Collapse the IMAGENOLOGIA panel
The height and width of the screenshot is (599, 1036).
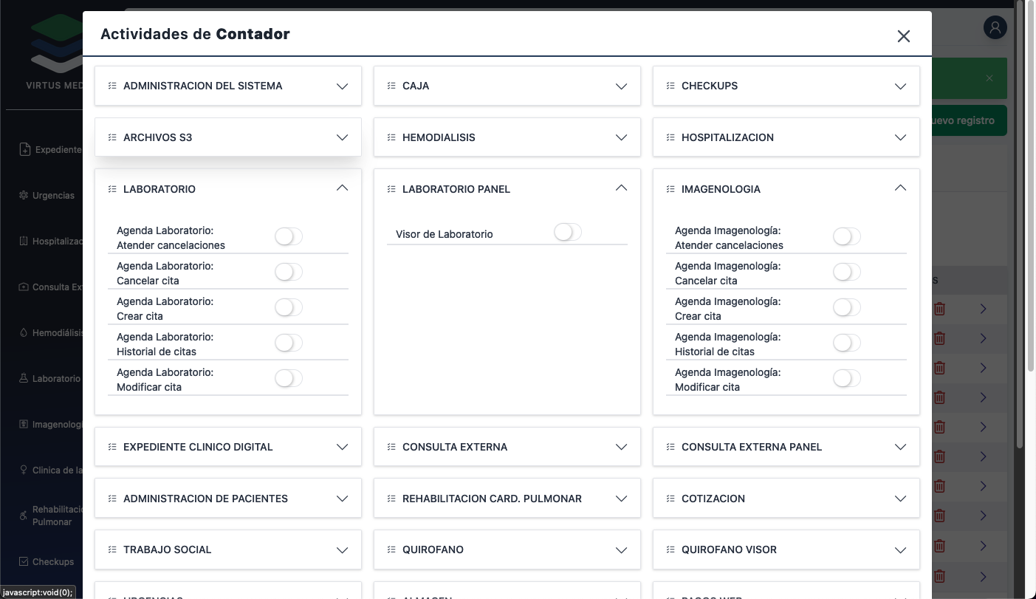pyautogui.click(x=900, y=188)
